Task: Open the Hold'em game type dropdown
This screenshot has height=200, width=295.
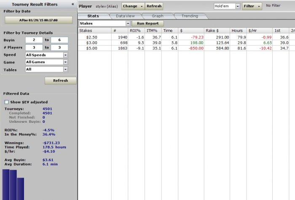Action: [238, 6]
